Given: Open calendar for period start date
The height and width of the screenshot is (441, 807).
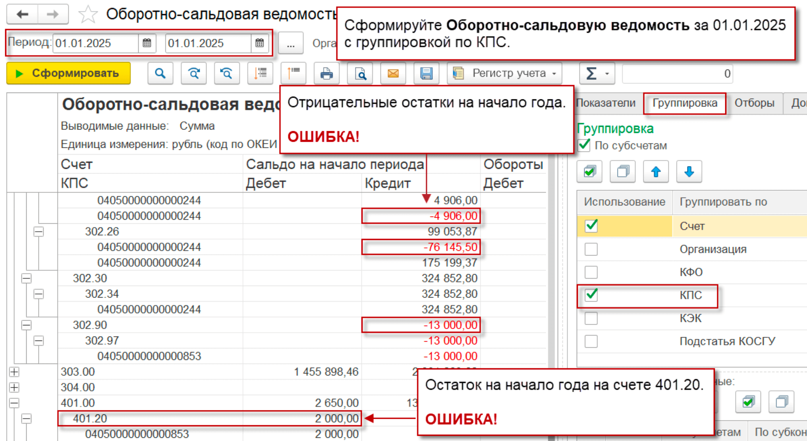Looking at the screenshot, I should tap(147, 43).
